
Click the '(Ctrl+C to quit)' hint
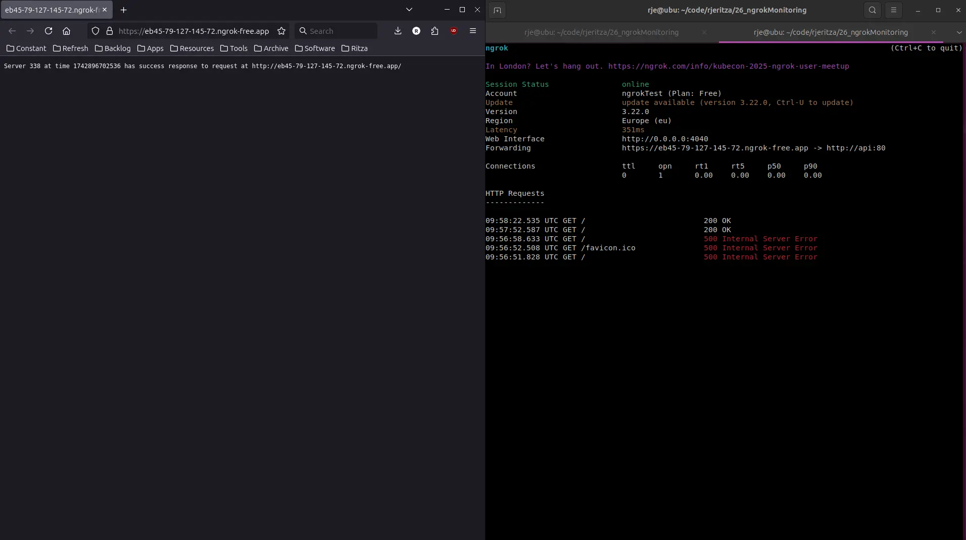click(927, 48)
